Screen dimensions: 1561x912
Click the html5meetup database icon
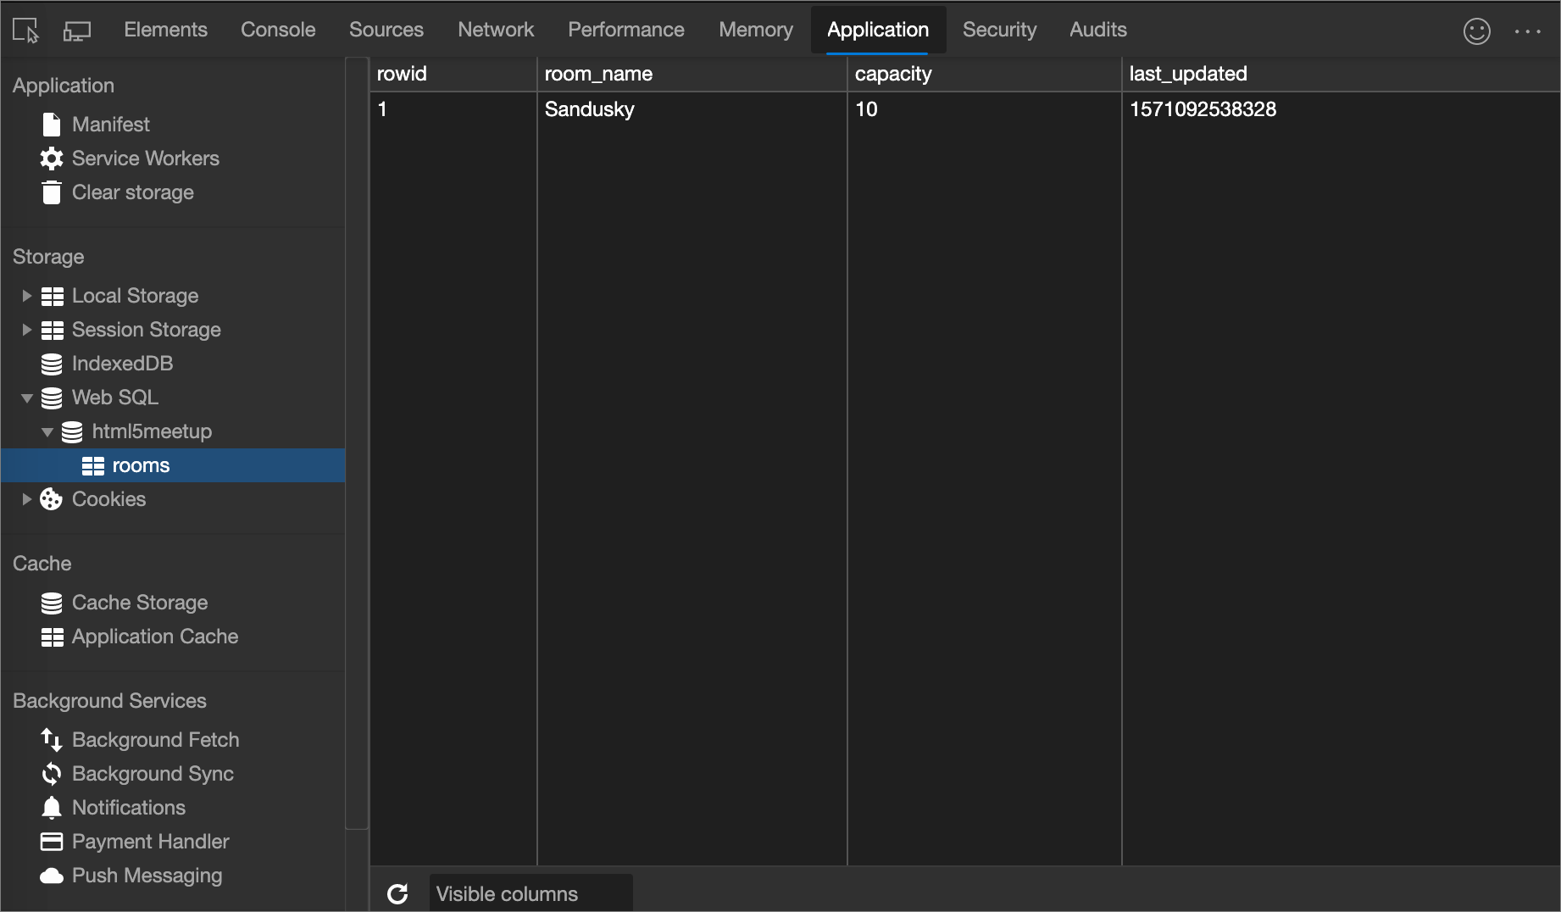coord(72,431)
